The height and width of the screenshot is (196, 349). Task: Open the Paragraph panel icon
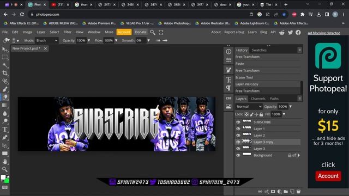tap(228, 88)
